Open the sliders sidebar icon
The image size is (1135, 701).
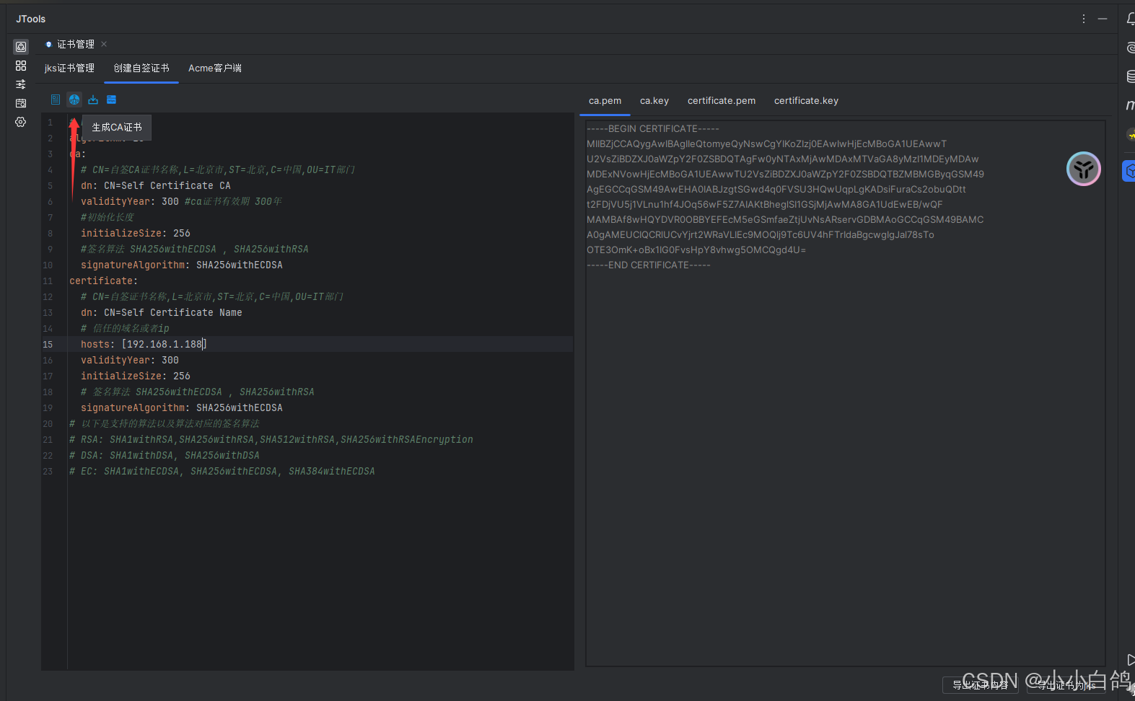pos(21,84)
